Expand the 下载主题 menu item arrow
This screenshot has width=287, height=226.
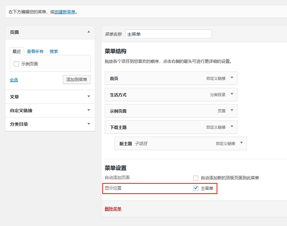point(232,127)
